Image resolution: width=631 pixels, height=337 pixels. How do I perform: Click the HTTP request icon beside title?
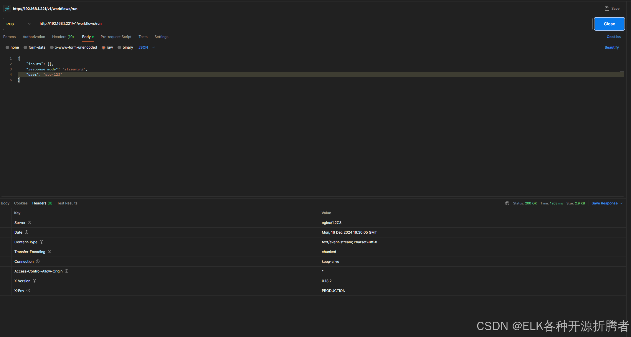pos(7,9)
